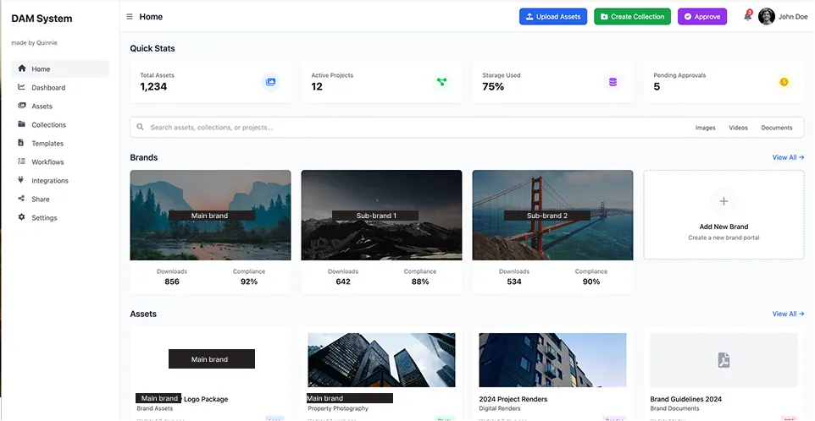Click the Storage Used database icon
Screen dimensions: 815x421
[613, 82]
